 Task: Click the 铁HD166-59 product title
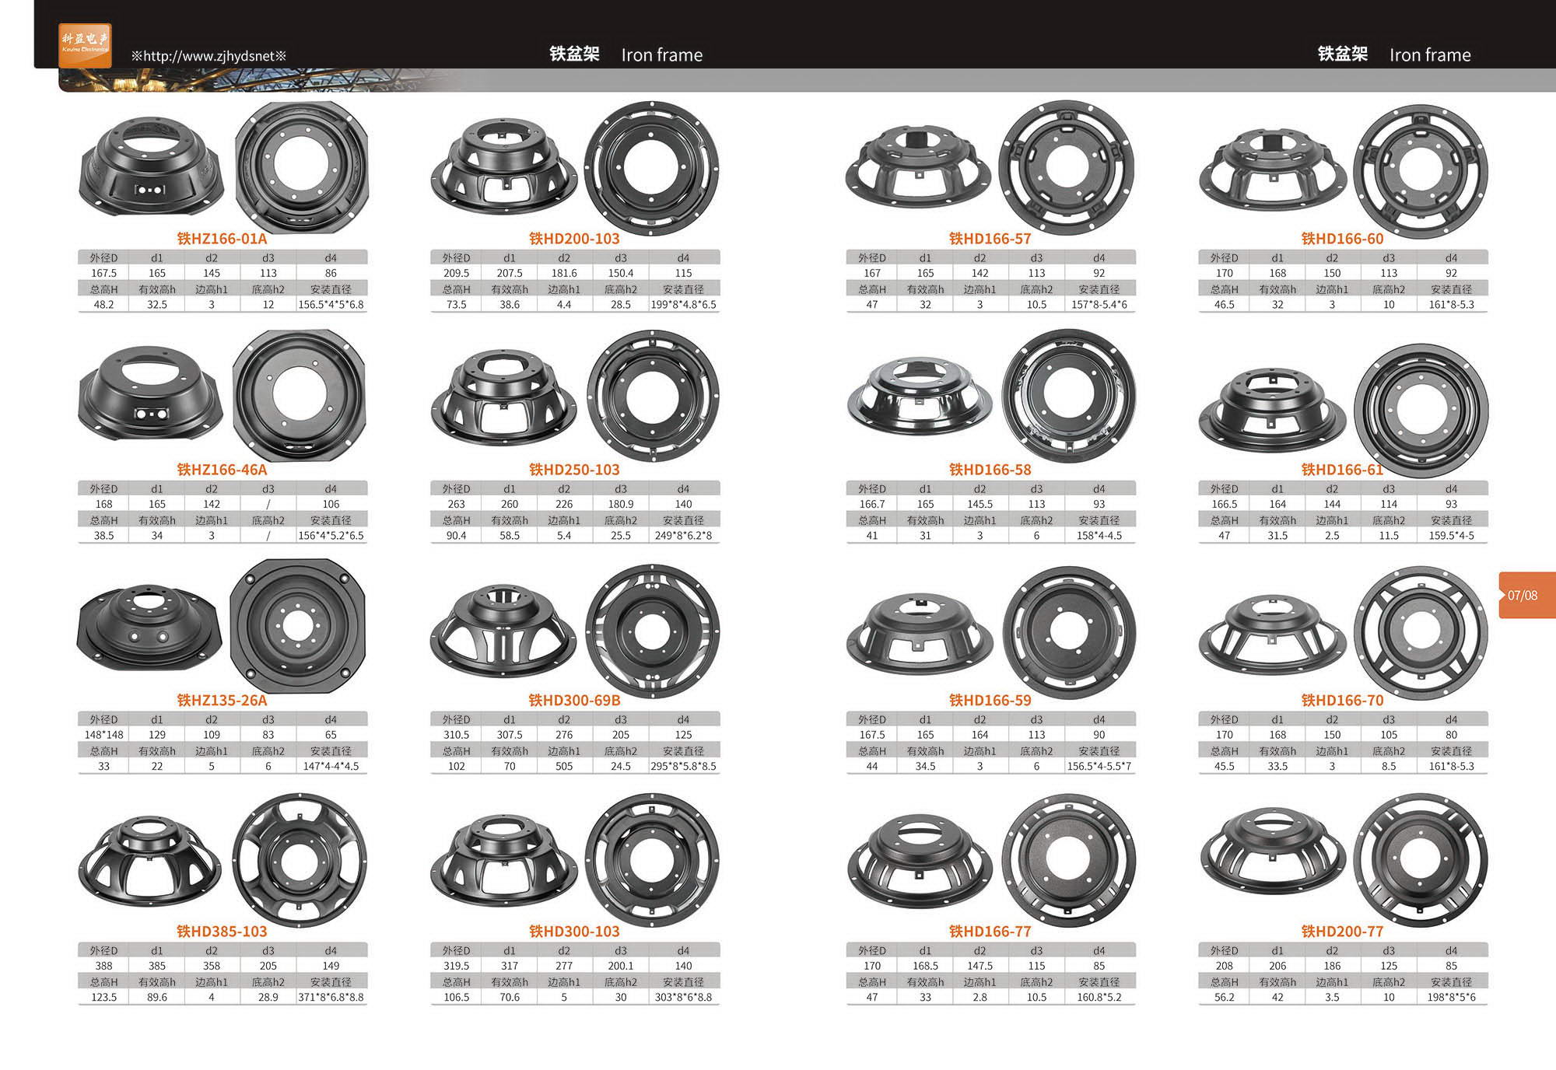click(990, 700)
